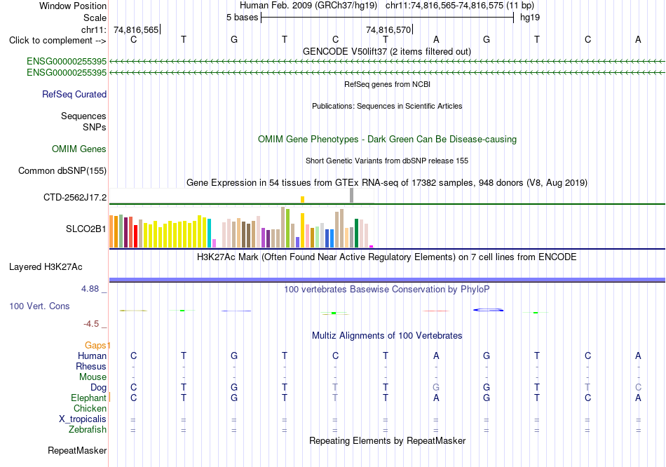Click the '100 Vert. Cons' track label
666x467 pixels.
39,306
